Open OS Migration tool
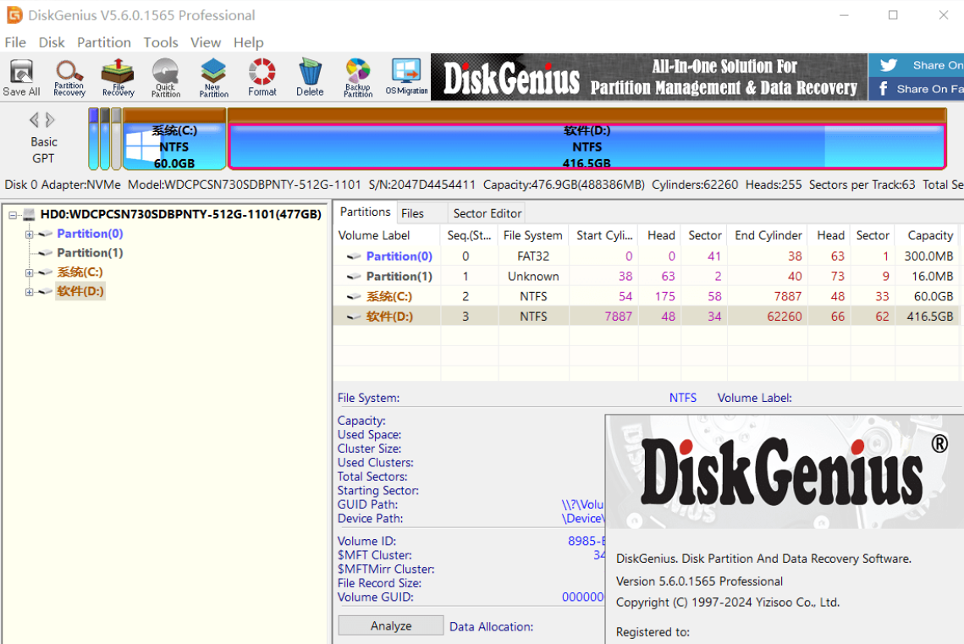964x644 pixels. [406, 77]
